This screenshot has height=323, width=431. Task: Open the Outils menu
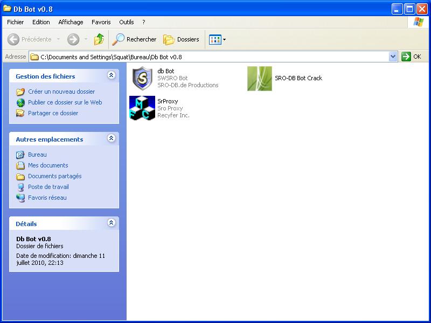click(127, 22)
